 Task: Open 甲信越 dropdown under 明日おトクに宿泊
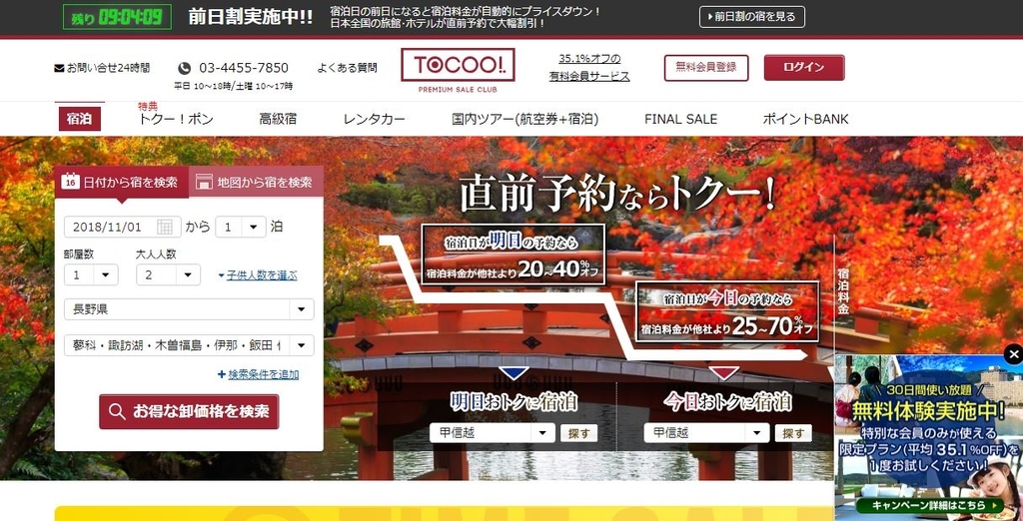(x=492, y=433)
